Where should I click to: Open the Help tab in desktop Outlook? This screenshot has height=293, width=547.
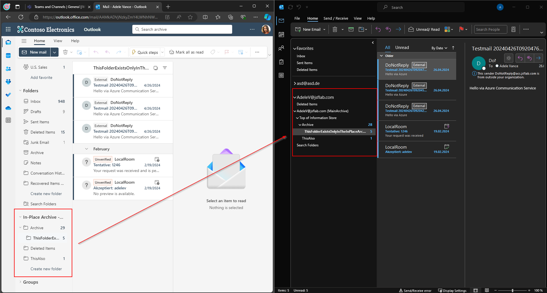(x=371, y=18)
